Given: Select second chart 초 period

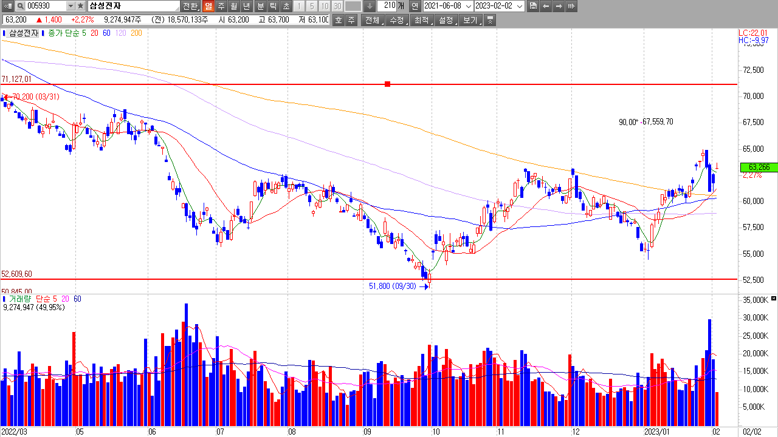Looking at the screenshot, I should [286, 6].
